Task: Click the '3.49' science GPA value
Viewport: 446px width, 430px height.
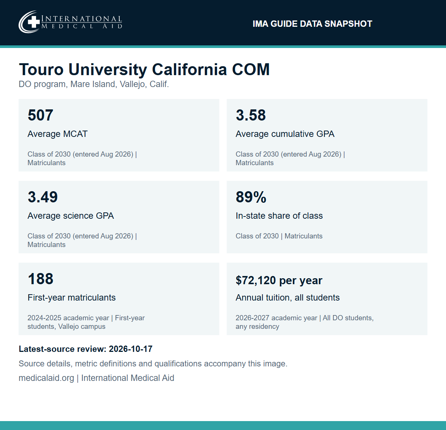Action: (x=43, y=197)
